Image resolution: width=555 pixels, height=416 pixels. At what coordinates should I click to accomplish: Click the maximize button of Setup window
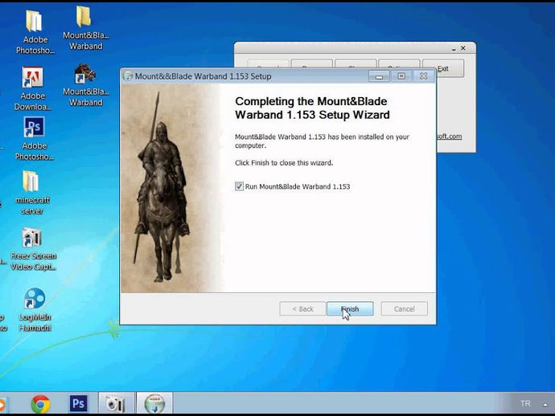coord(401,76)
